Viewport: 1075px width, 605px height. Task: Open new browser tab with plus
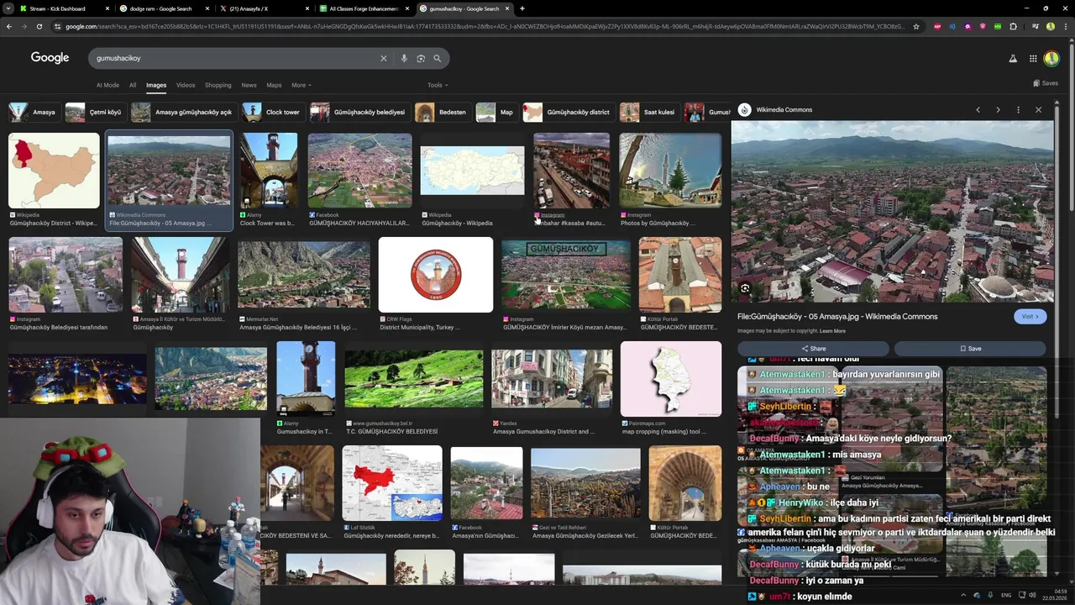(522, 8)
